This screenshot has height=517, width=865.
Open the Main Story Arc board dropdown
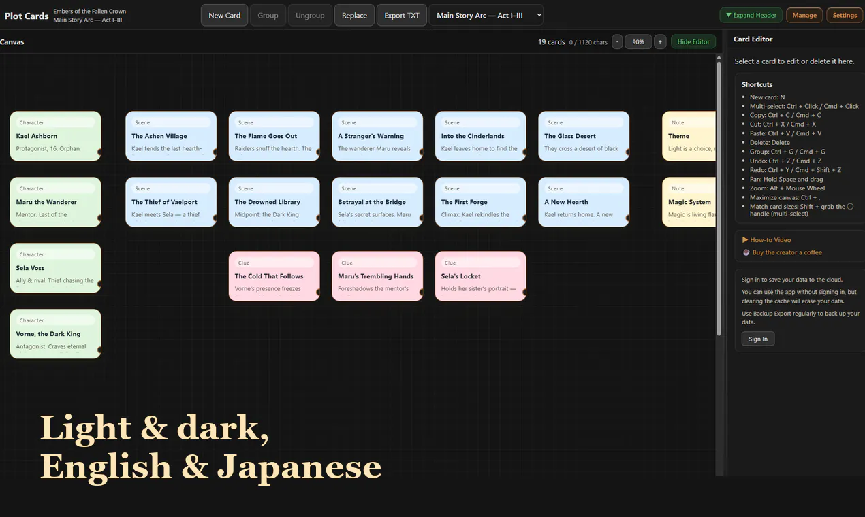[x=486, y=15]
